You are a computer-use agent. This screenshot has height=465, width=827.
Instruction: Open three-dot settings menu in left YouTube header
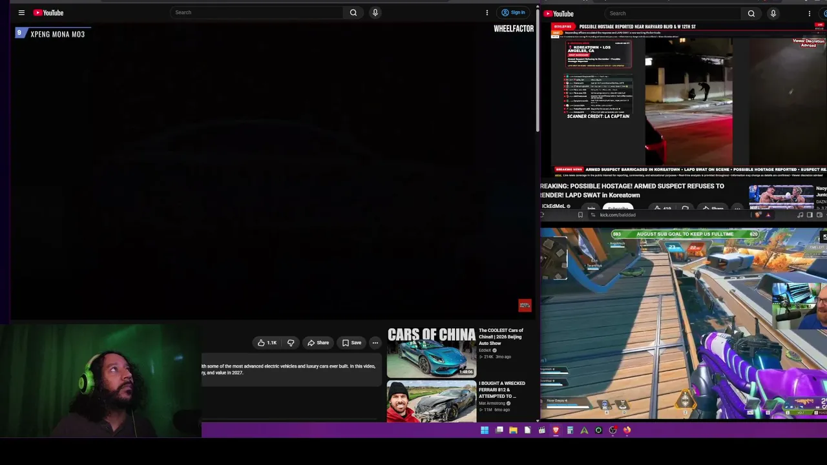click(487, 12)
